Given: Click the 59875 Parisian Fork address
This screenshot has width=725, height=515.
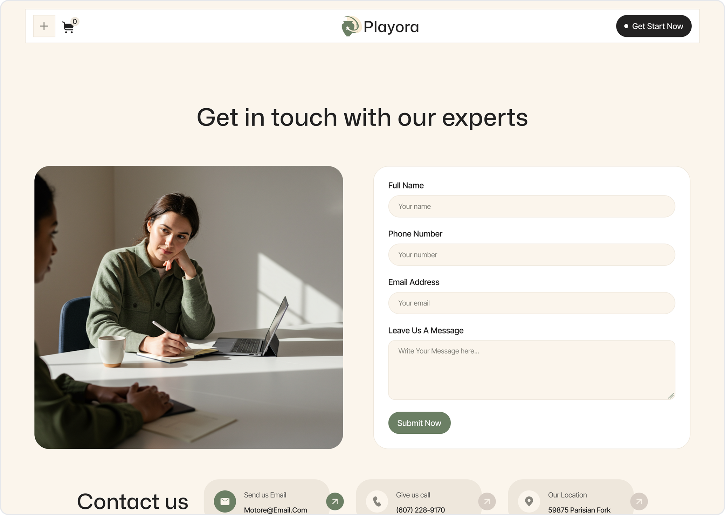Looking at the screenshot, I should click(579, 510).
